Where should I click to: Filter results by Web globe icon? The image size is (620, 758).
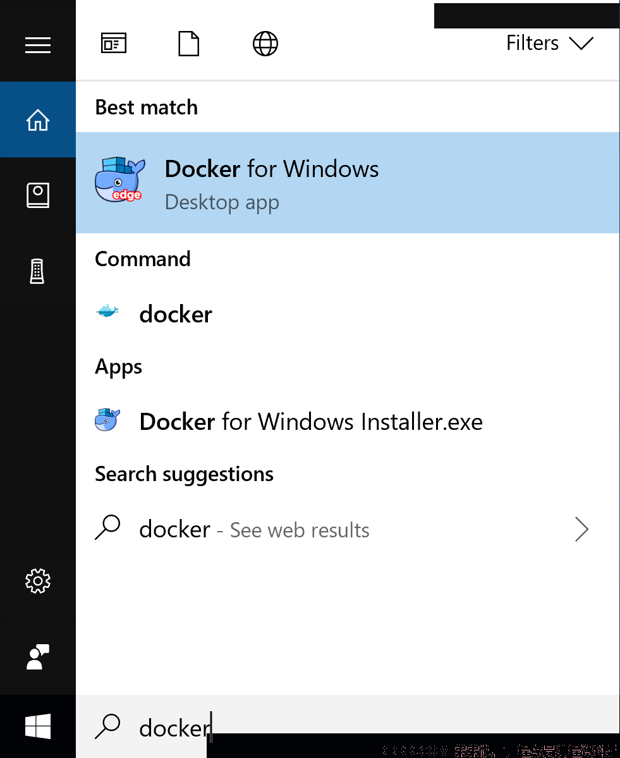coord(265,44)
